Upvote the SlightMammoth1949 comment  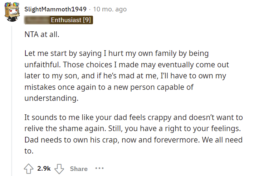[29, 169]
